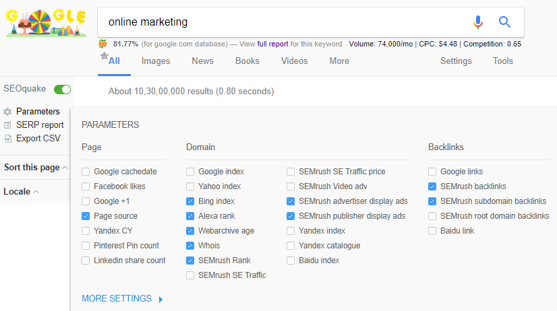Enable the Yandex index checkbox

point(291,231)
